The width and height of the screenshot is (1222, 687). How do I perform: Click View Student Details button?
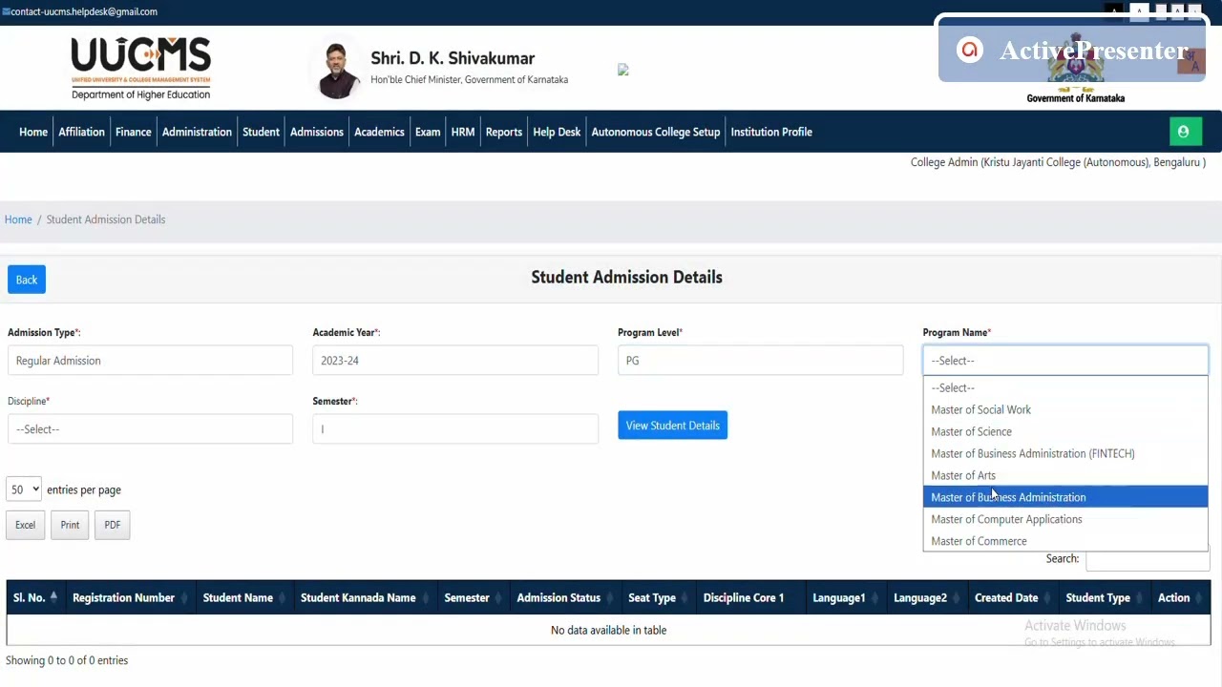point(673,426)
